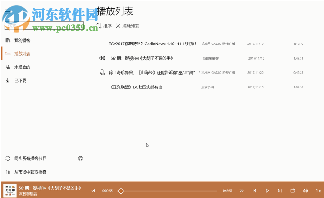Go to next episode button
The height and width of the screenshot is (198, 324).
click(x=280, y=191)
